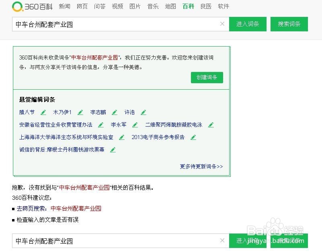Clear the top search box with the X
Image resolution: width=322 pixels, height=252 pixels.
(222, 24)
